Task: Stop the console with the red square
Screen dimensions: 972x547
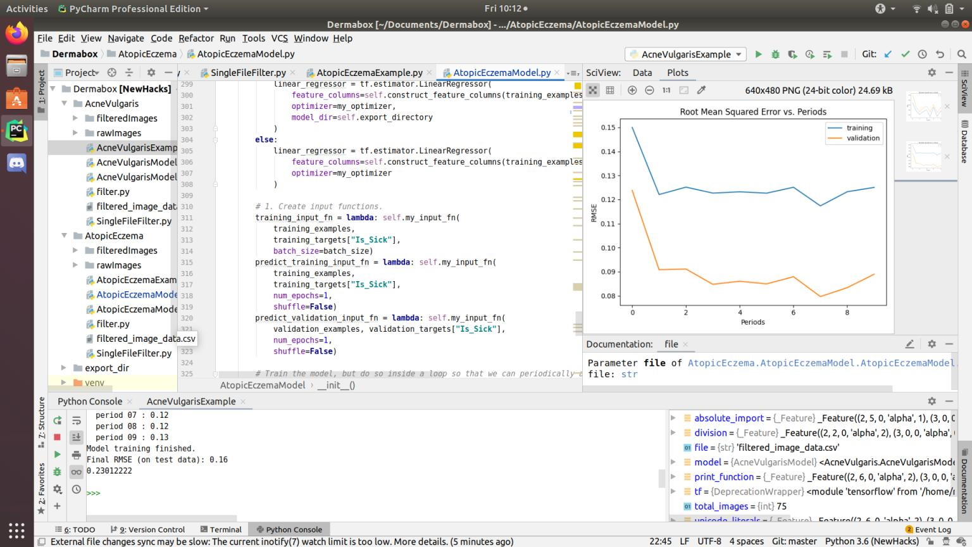Action: coord(58,437)
